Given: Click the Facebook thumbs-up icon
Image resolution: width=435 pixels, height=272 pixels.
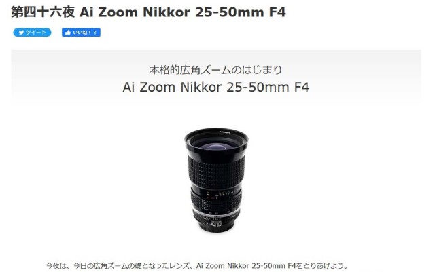Looking at the screenshot, I should click(x=68, y=33).
